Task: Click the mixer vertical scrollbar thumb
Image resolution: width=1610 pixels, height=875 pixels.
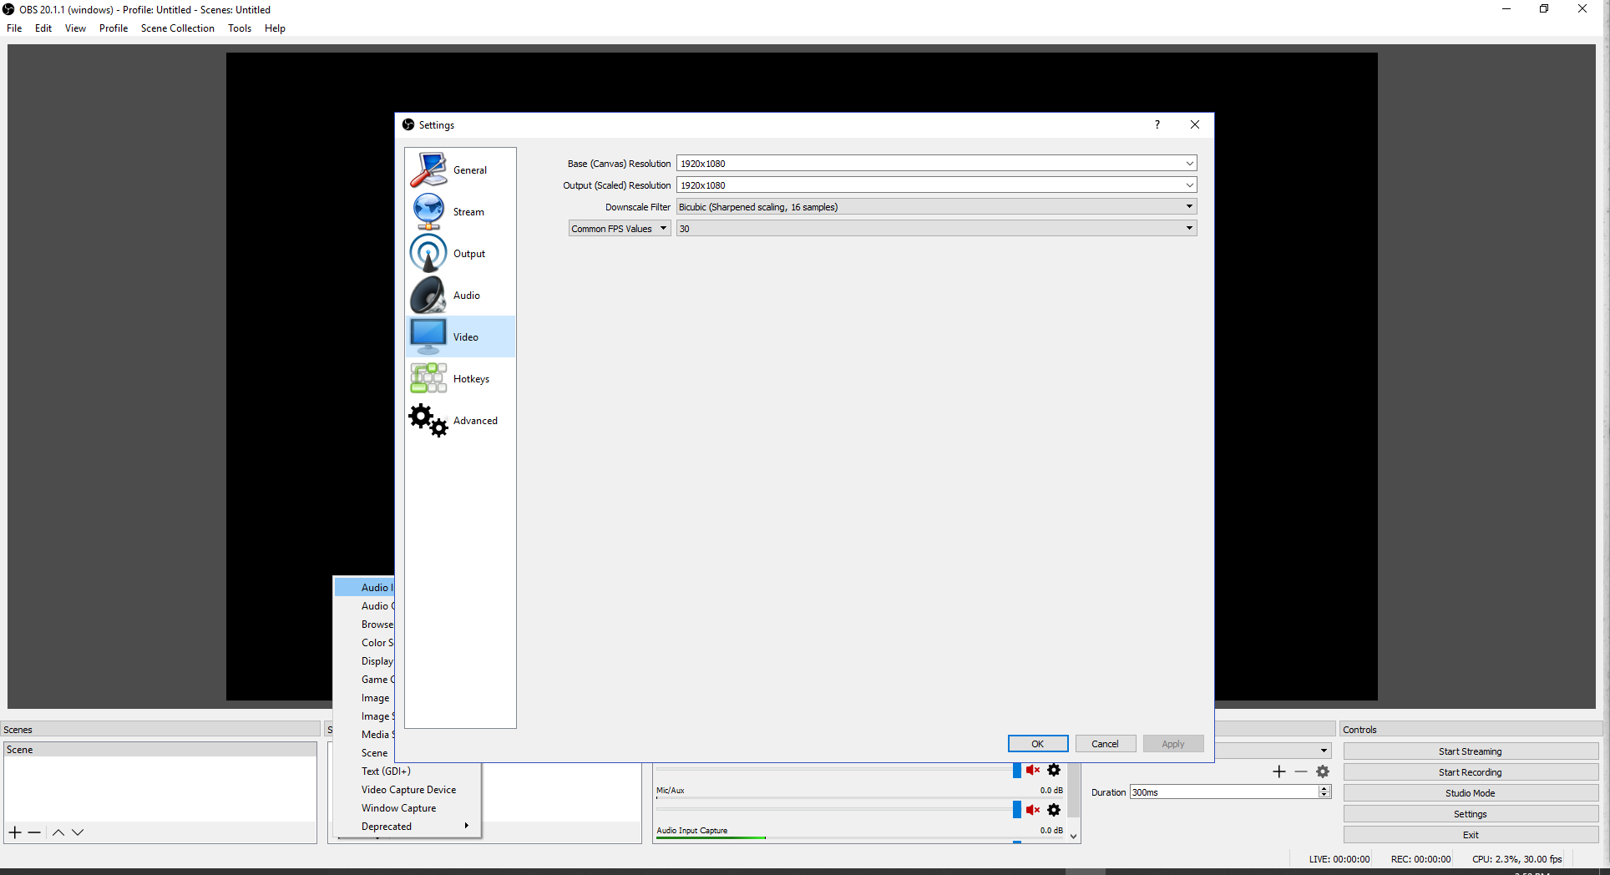Action: 1074,791
